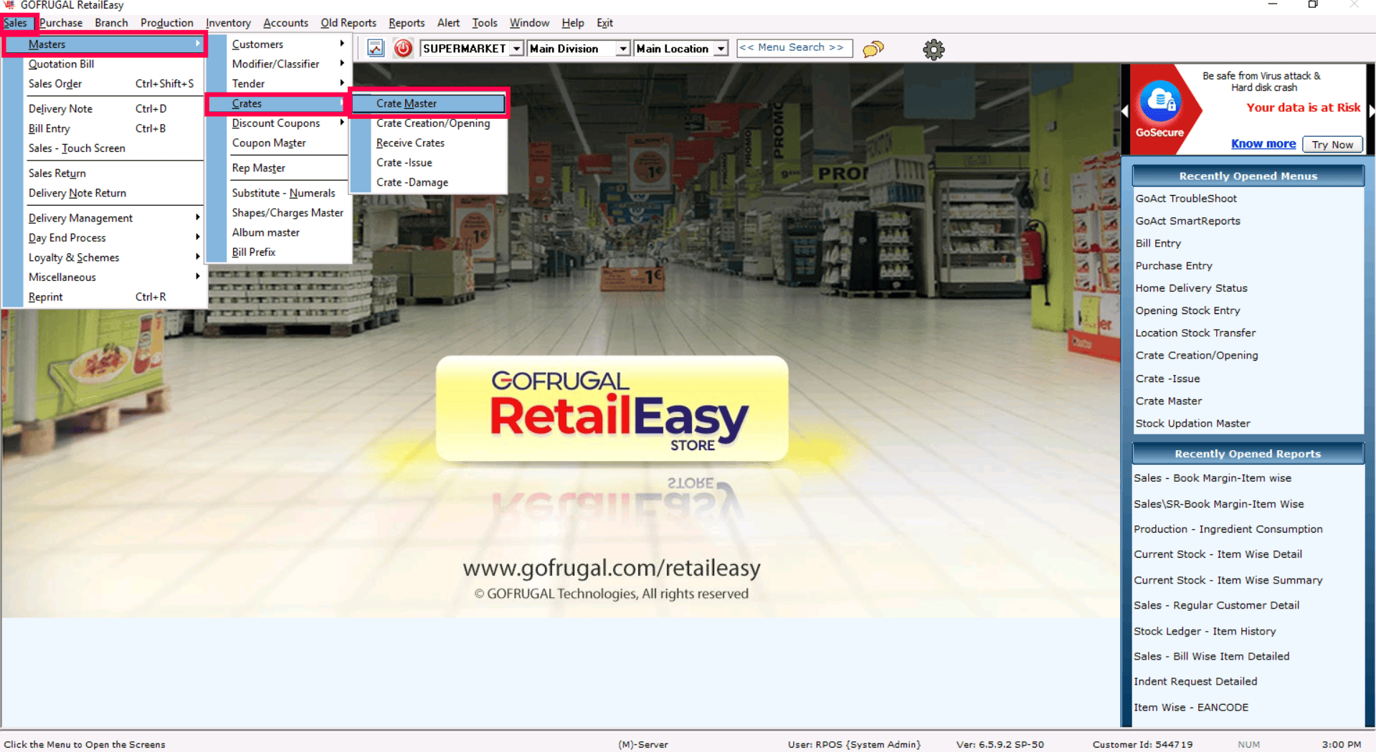Open Stock Ledger - Item History report
The width and height of the screenshot is (1376, 752).
[1205, 632]
